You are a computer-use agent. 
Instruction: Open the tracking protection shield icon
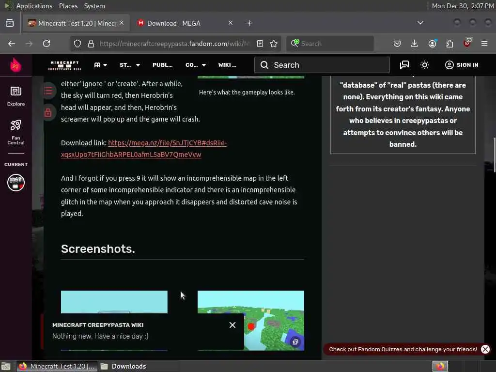point(77,44)
